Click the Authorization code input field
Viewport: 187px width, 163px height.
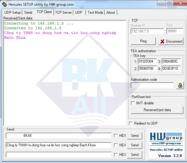coord(152,85)
